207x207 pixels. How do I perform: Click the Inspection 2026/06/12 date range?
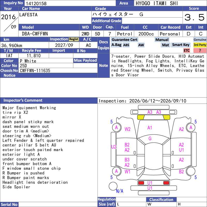point(143,101)
